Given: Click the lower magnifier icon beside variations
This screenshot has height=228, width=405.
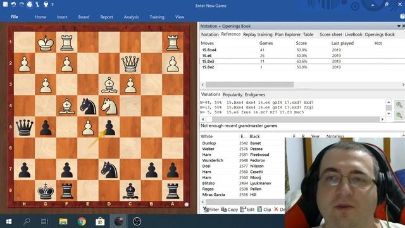Looking at the screenshot, I should [x=399, y=115].
